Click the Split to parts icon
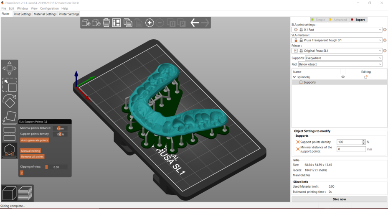Viewport: 388px width, 209px height. 182,23
